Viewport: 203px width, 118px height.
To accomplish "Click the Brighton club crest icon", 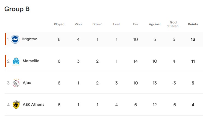I will click(15, 39).
